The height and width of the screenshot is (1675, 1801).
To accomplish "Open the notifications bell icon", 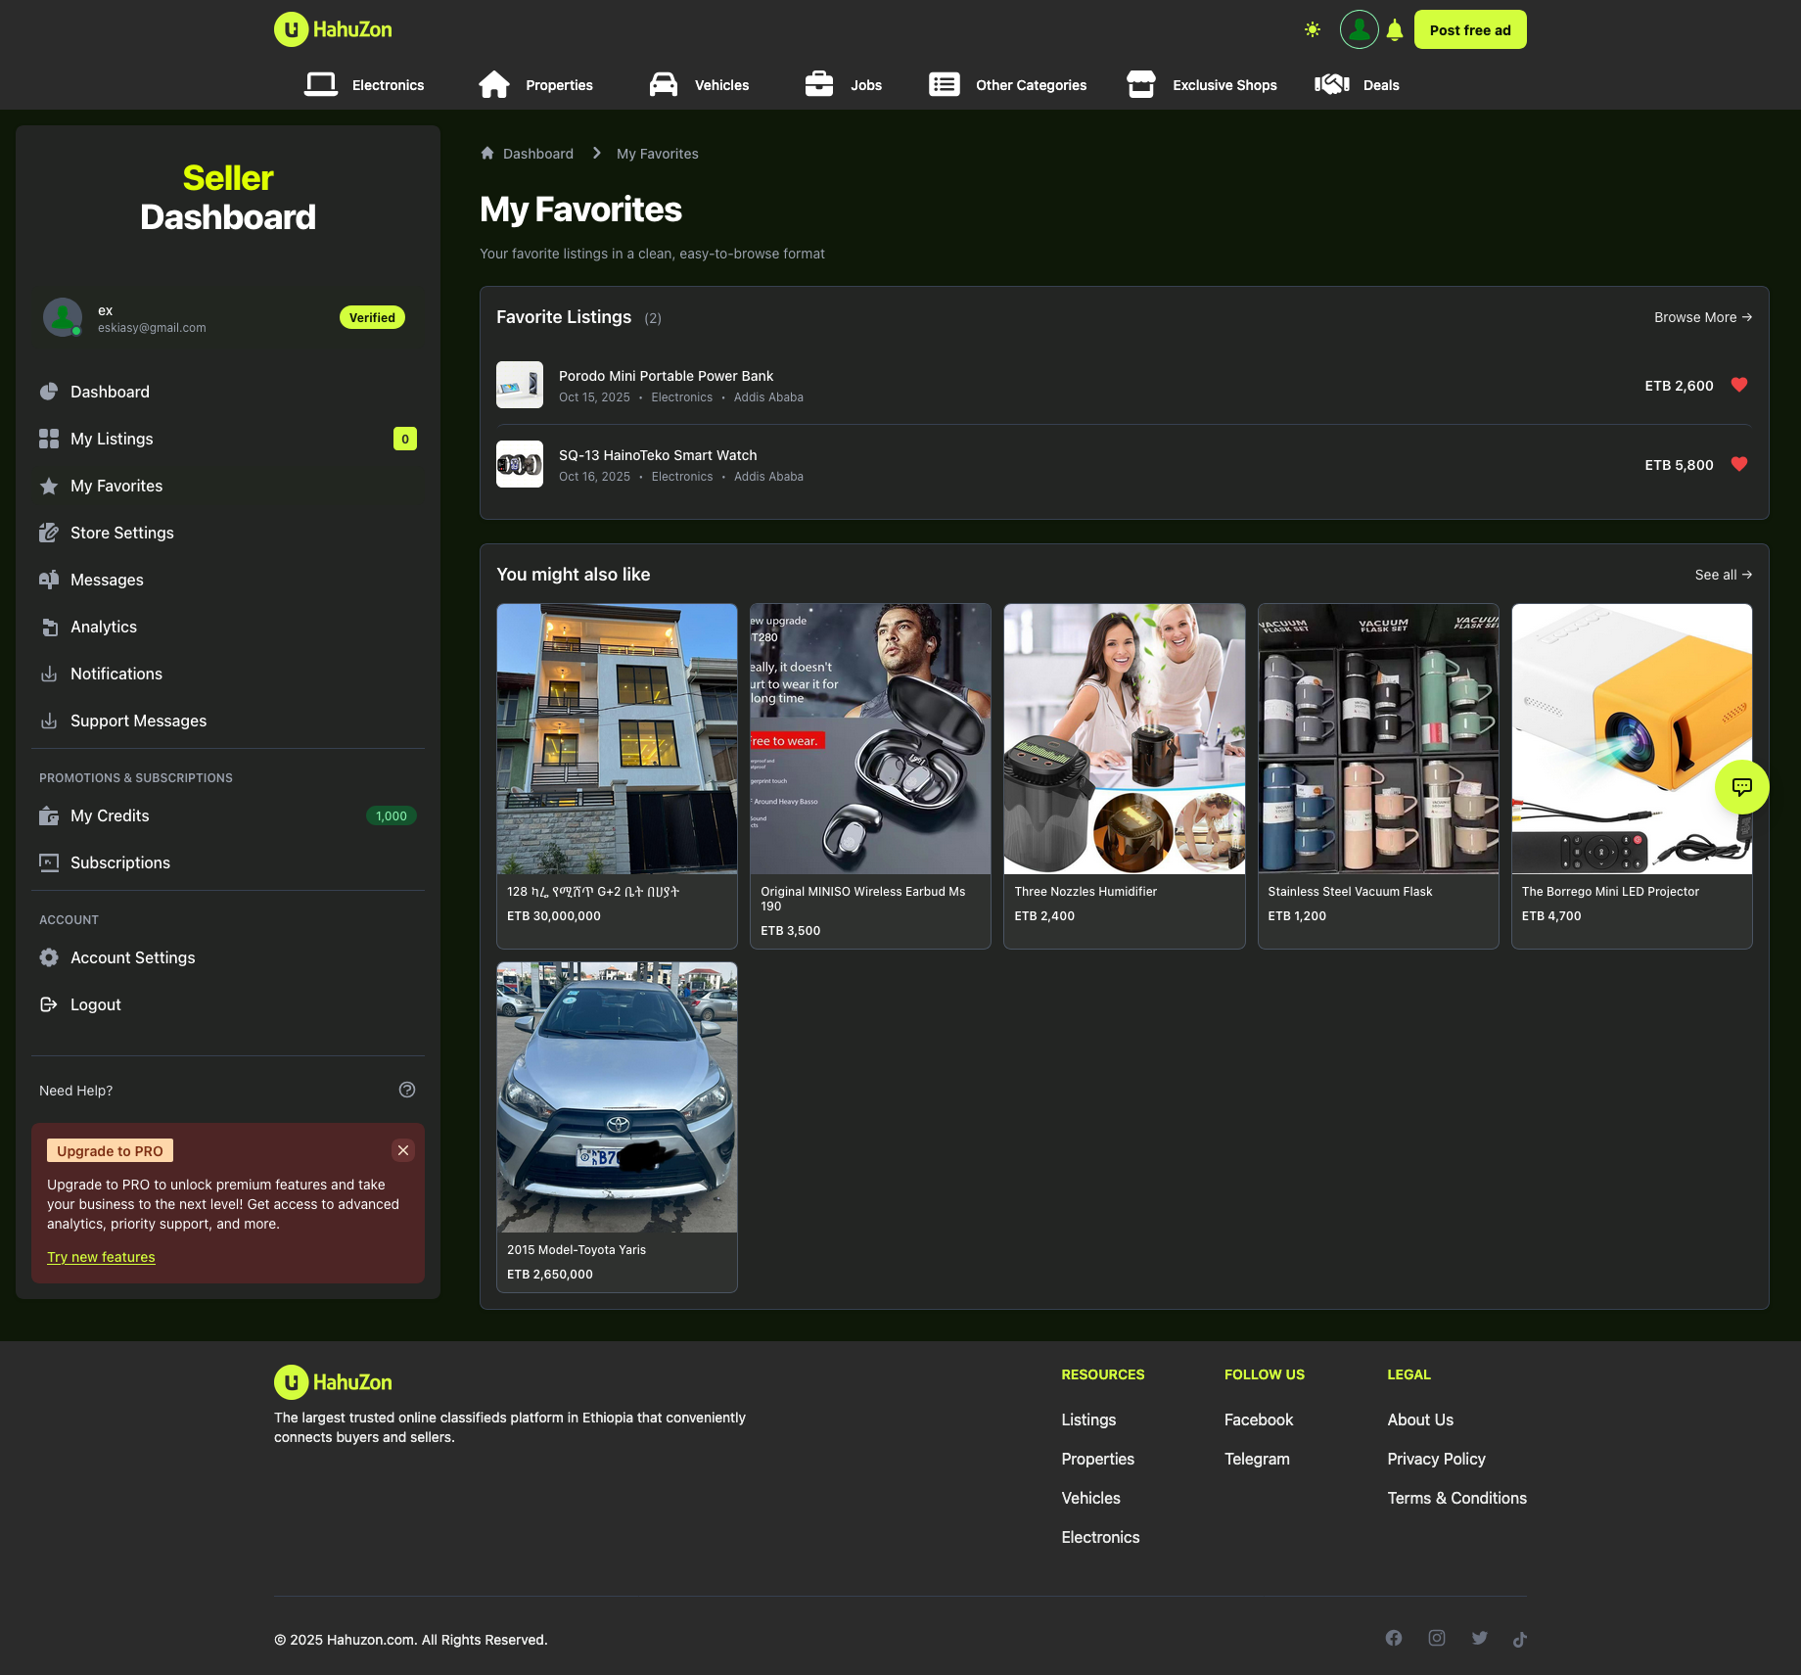I will 1395,30.
